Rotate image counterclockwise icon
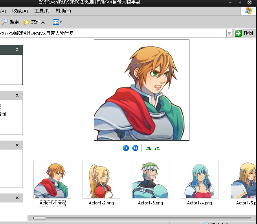This screenshot has height=224, width=257. coord(157,148)
